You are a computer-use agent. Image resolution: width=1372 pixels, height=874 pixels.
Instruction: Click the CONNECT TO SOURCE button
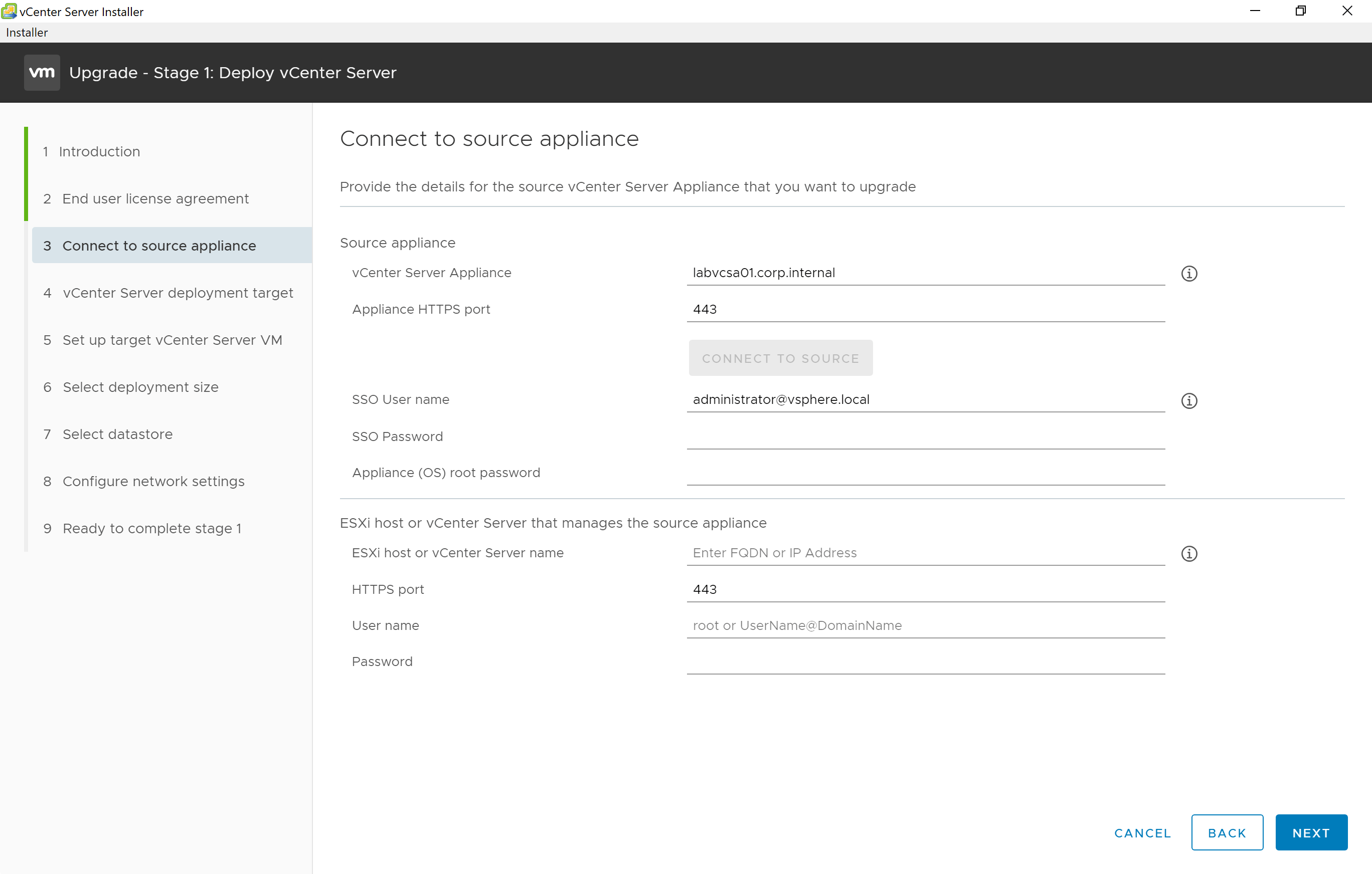point(780,358)
